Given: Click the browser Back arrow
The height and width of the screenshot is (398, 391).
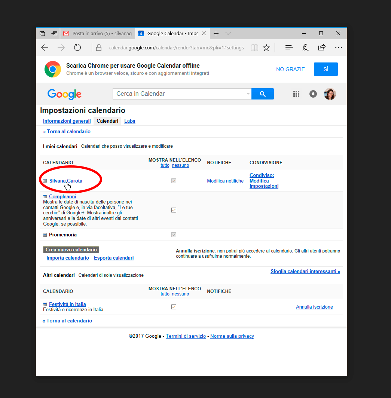Looking at the screenshot, I should tap(45, 48).
